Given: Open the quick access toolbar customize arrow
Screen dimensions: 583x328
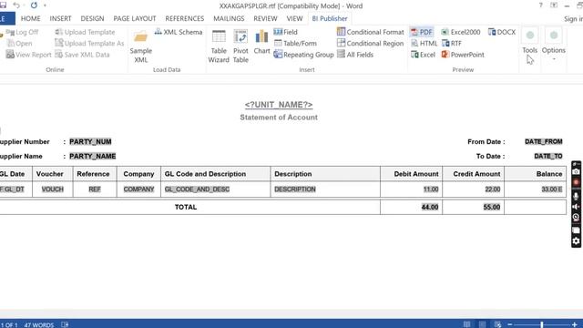Looking at the screenshot, I should coord(45,5).
